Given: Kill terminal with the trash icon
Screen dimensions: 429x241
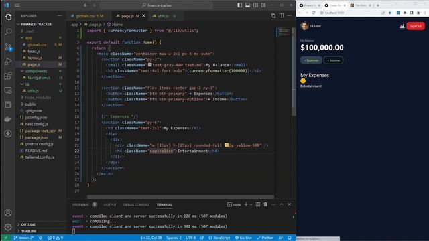Looking at the screenshot, I should [x=265, y=204].
